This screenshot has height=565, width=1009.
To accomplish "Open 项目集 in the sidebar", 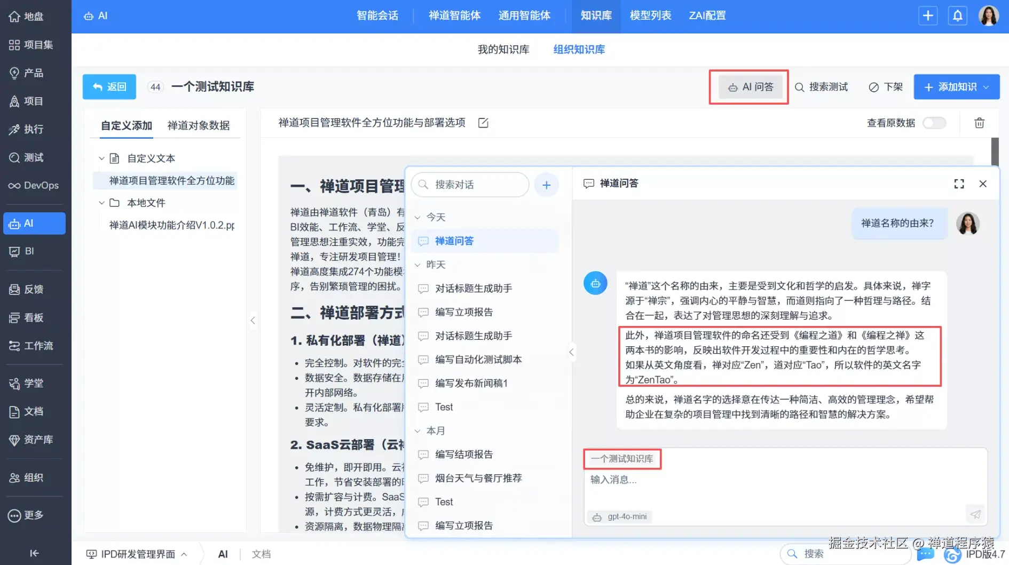I will (31, 45).
